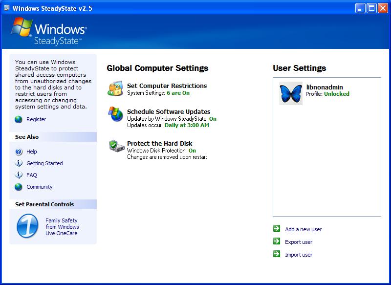Open the Getting Started link
The height and width of the screenshot is (285, 391).
tap(44, 163)
